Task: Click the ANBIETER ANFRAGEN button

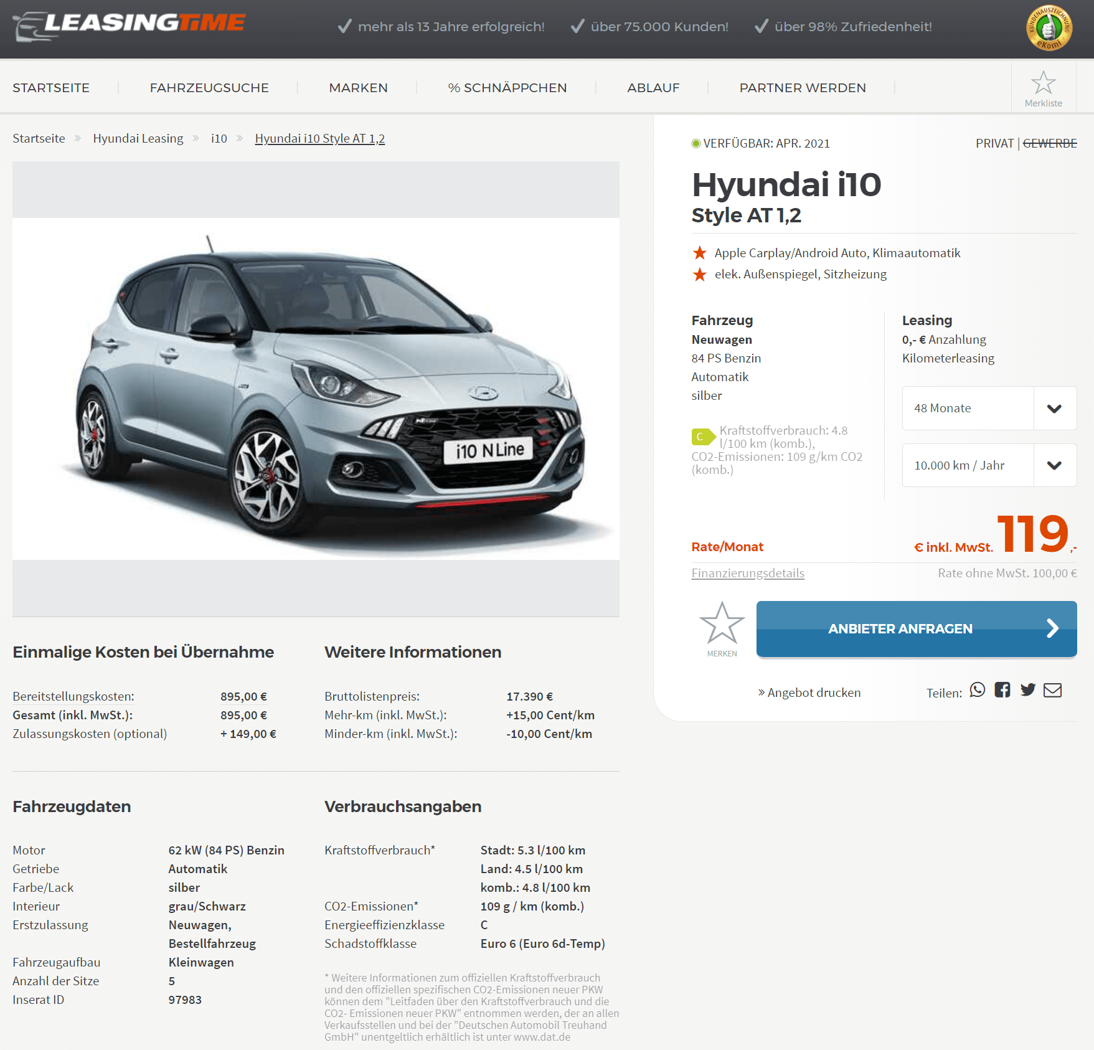Action: pyautogui.click(x=917, y=629)
